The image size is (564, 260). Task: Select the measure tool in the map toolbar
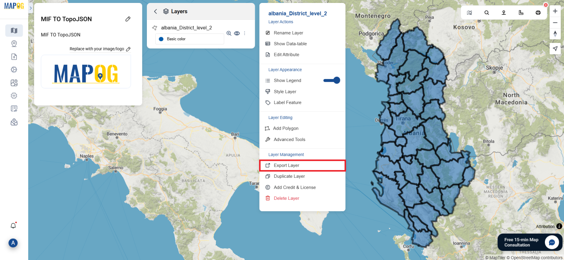click(521, 12)
